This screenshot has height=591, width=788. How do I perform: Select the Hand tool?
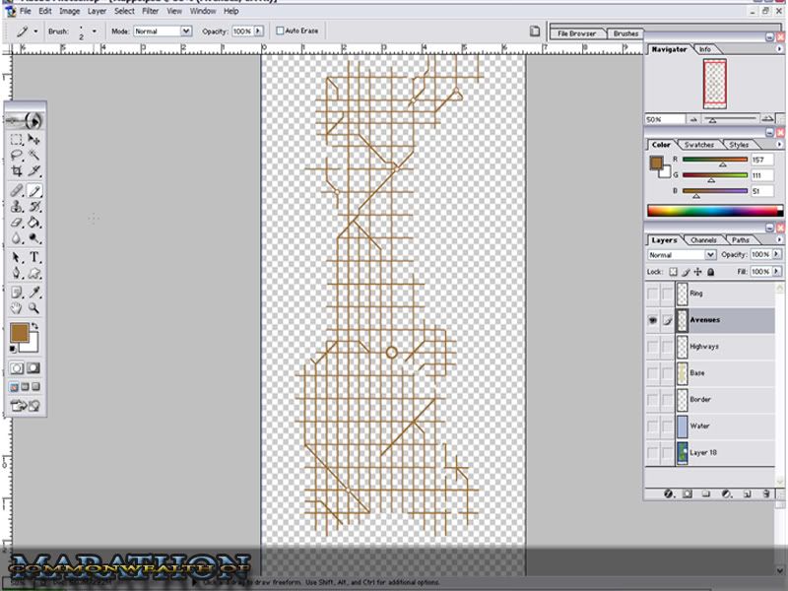tap(17, 308)
